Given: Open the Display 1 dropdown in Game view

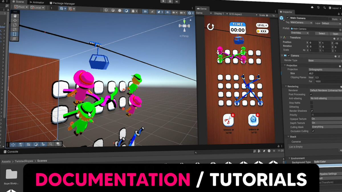Looking at the screenshot, I should pos(221,14).
